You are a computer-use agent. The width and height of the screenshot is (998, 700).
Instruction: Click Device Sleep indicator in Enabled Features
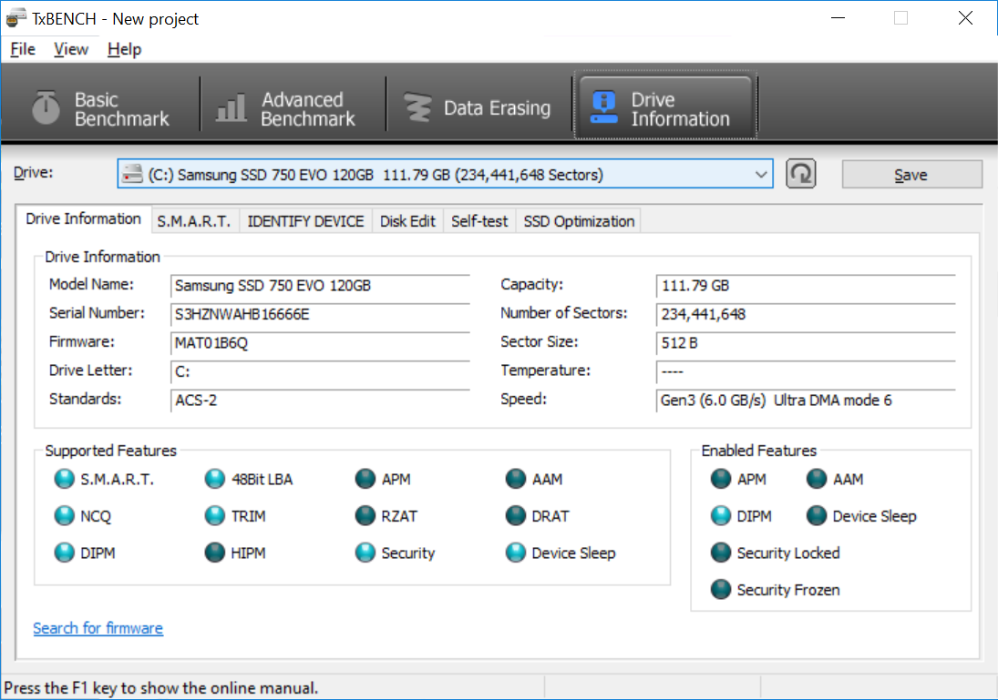click(x=817, y=515)
